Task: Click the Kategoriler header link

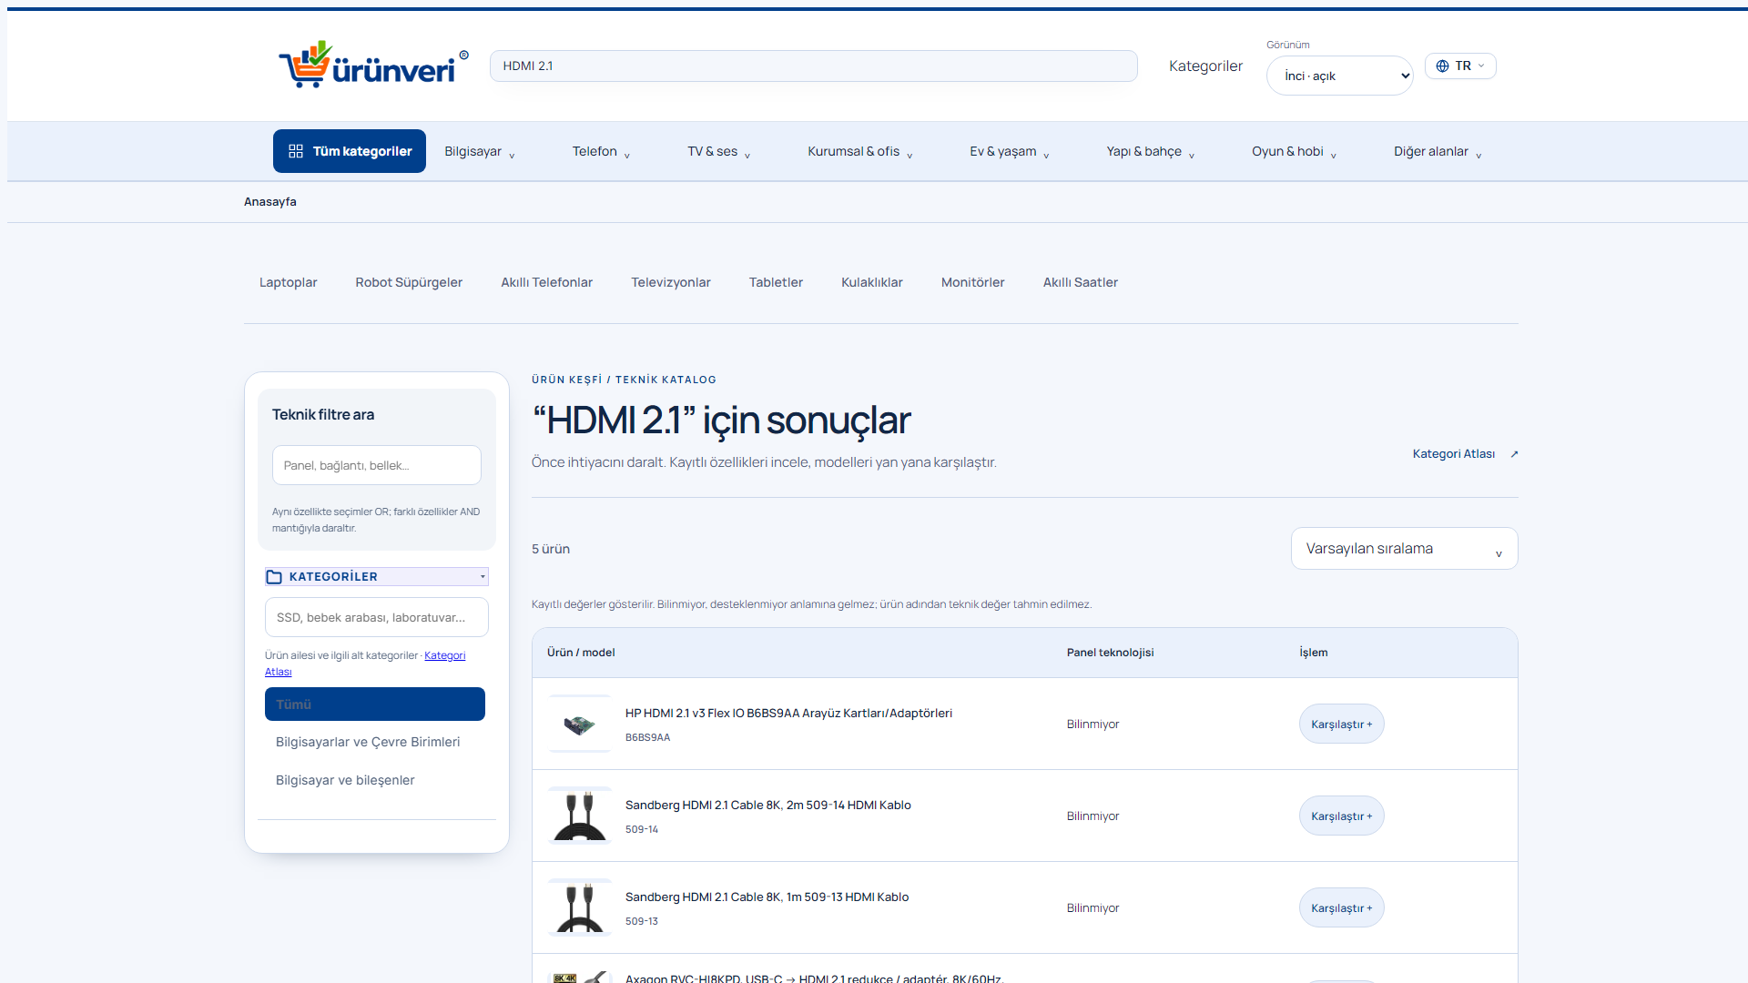Action: coord(1205,66)
